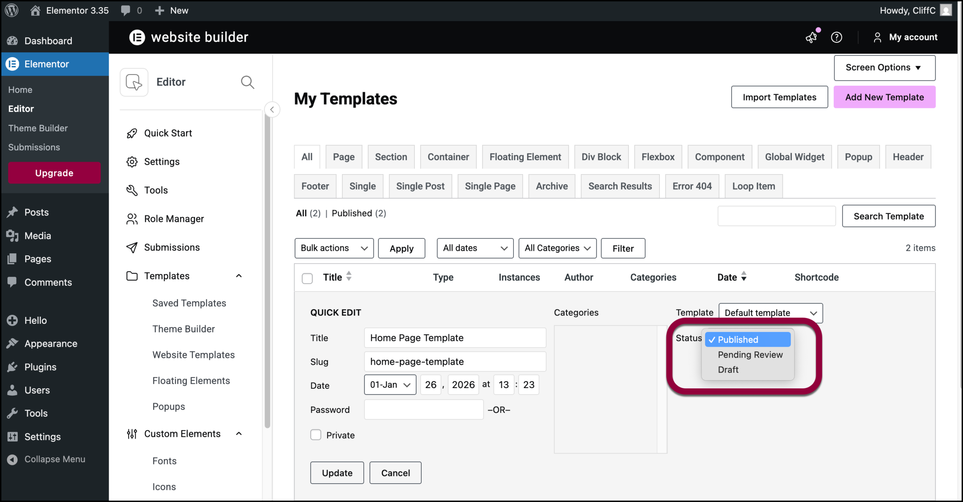
Task: Click the Quick Start rocket icon
Action: click(132, 133)
